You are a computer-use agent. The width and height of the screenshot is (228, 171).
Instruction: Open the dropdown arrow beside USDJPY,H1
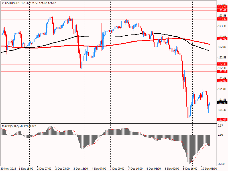point(3,3)
